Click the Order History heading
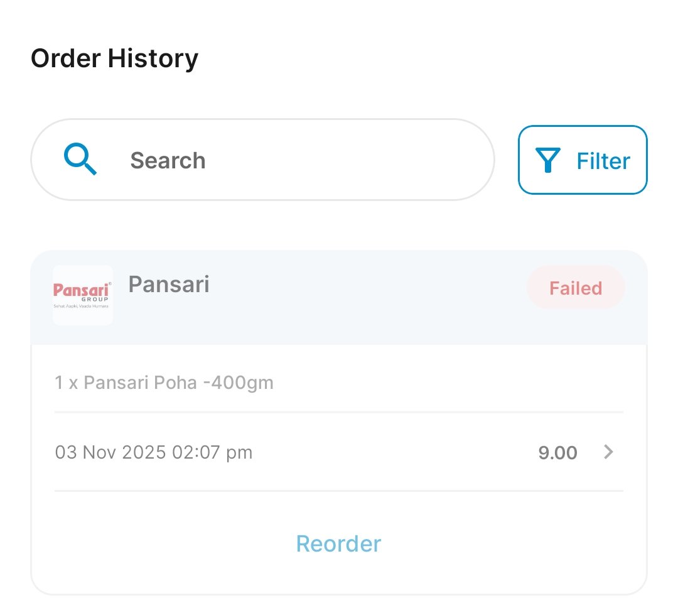The image size is (678, 605). [x=114, y=58]
